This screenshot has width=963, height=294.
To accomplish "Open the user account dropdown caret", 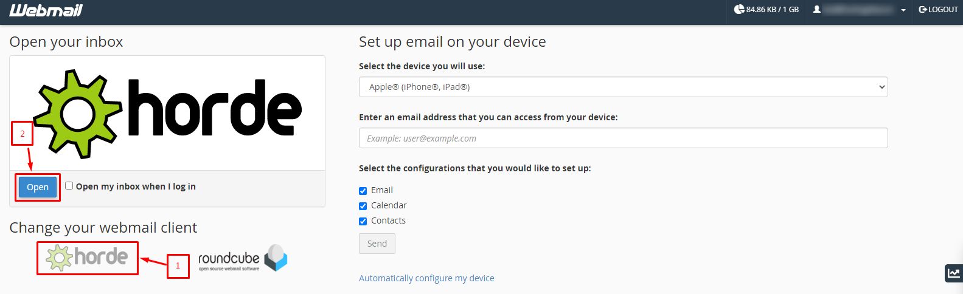I will coord(903,10).
